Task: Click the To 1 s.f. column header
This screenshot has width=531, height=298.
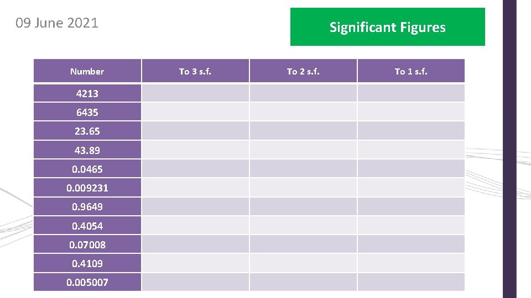Action: 411,71
